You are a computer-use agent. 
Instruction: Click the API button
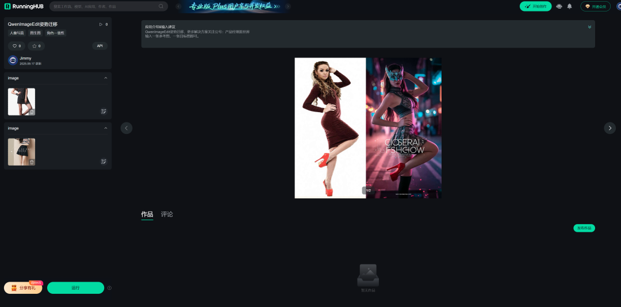point(100,46)
